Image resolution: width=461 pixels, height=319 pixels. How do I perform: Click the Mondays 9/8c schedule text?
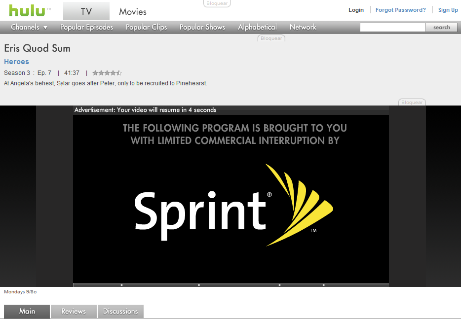20,292
